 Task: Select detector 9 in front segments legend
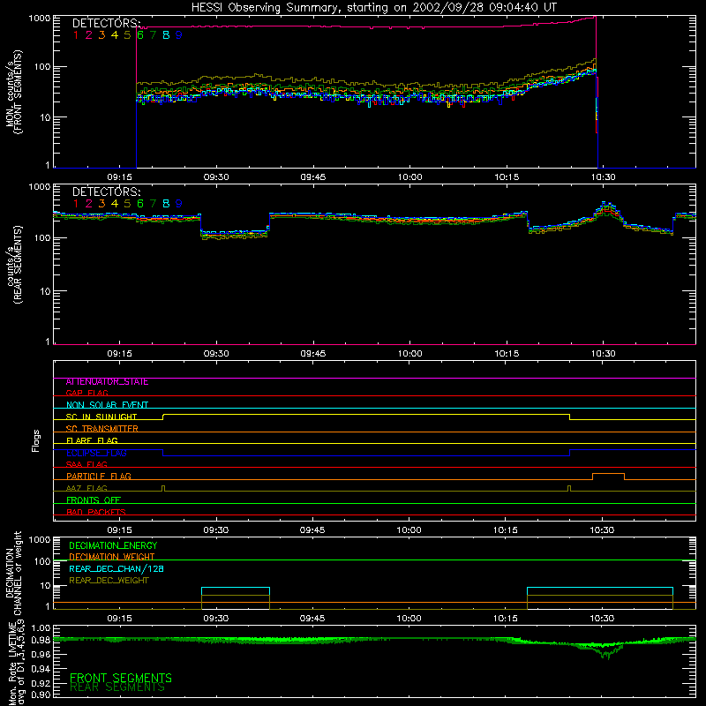[x=179, y=35]
